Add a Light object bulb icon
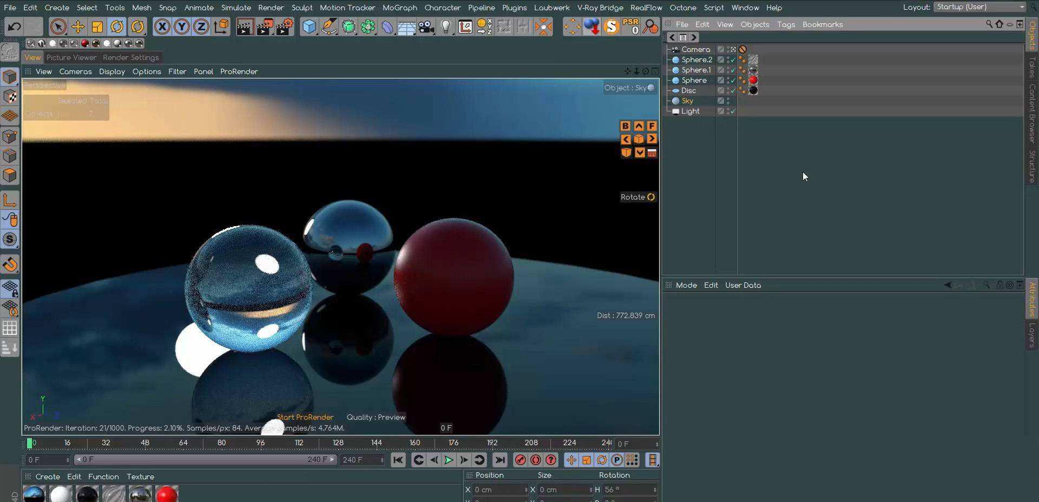 click(446, 27)
